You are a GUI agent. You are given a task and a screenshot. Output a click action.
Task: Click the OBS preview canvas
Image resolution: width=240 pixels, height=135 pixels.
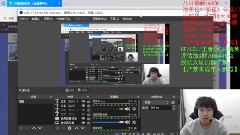[115, 54]
